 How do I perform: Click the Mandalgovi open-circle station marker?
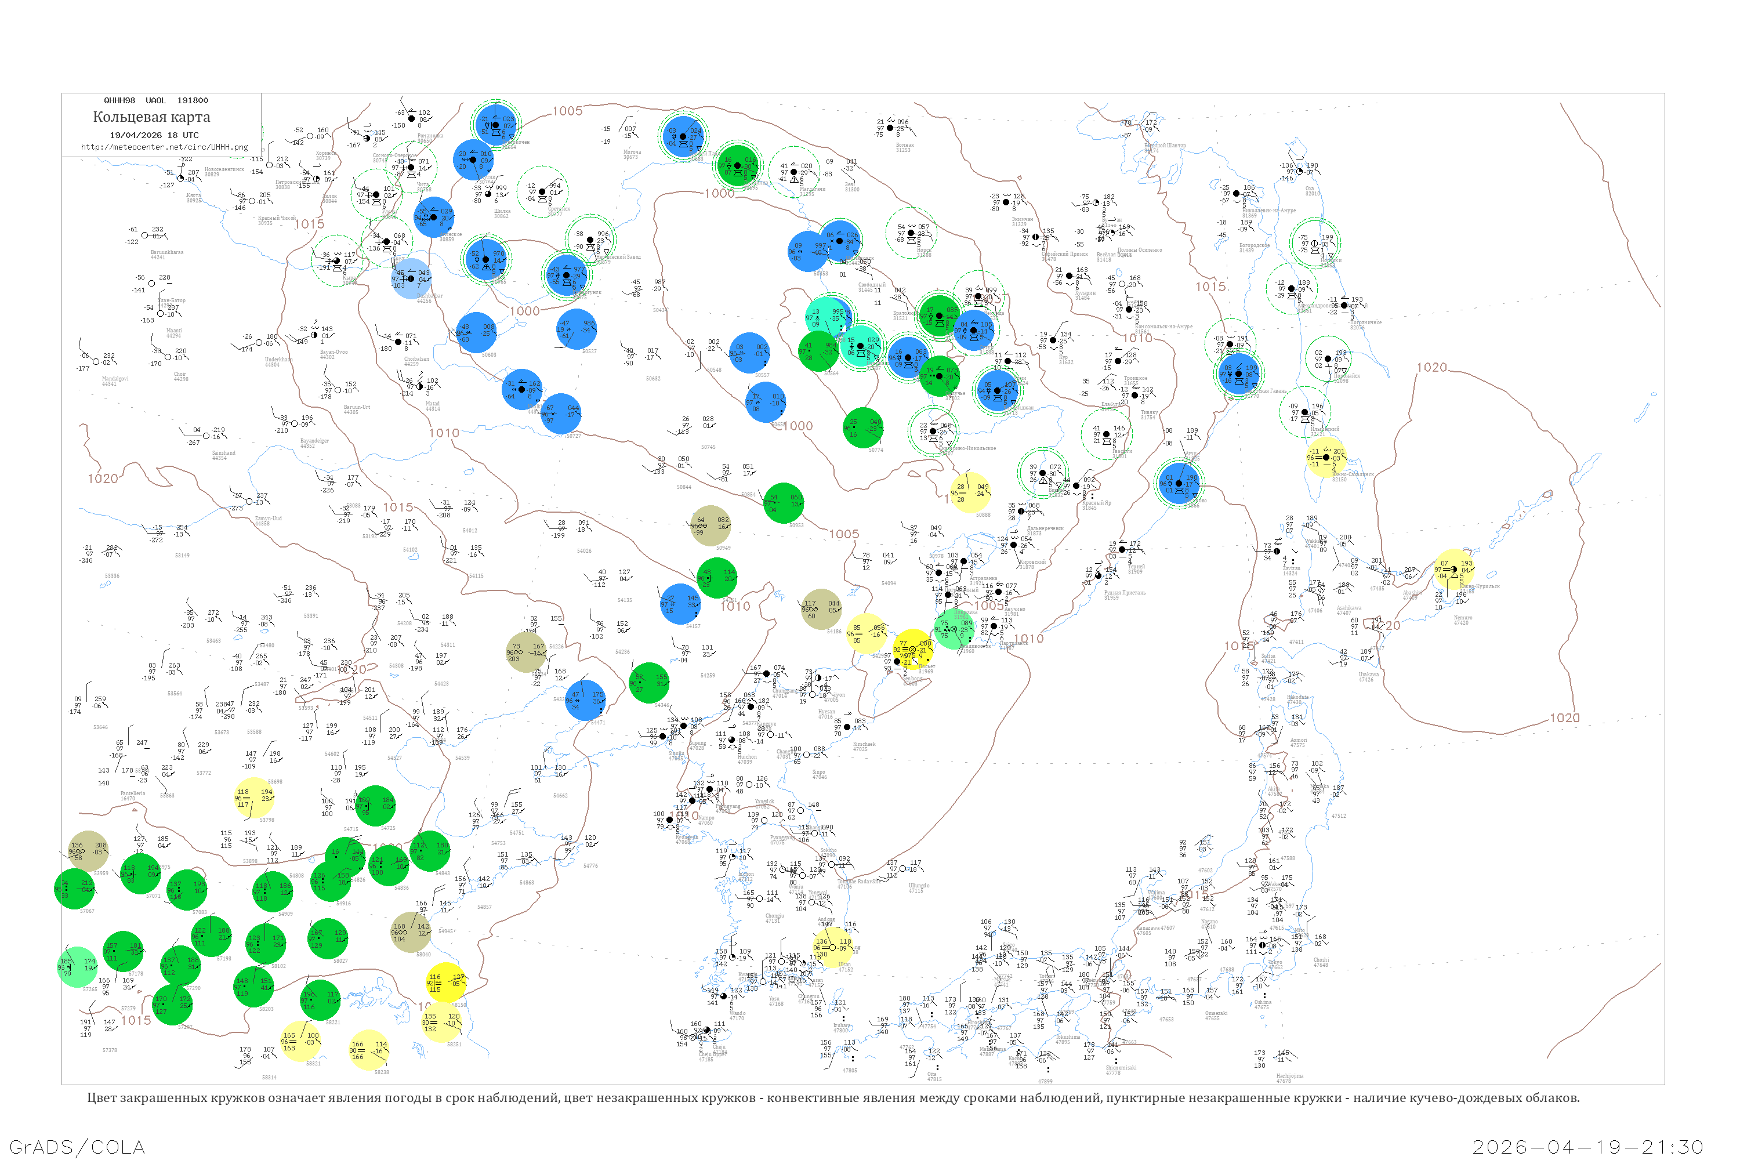96,362
